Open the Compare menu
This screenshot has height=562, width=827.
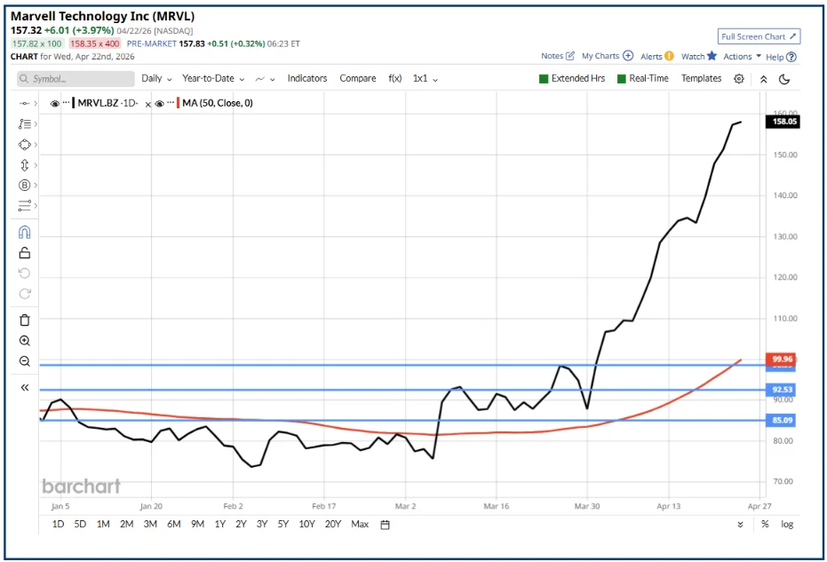(358, 78)
